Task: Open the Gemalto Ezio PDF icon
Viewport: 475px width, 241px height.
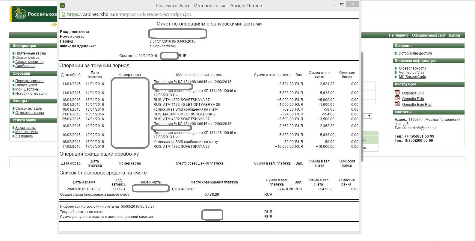Action: tap(397, 98)
